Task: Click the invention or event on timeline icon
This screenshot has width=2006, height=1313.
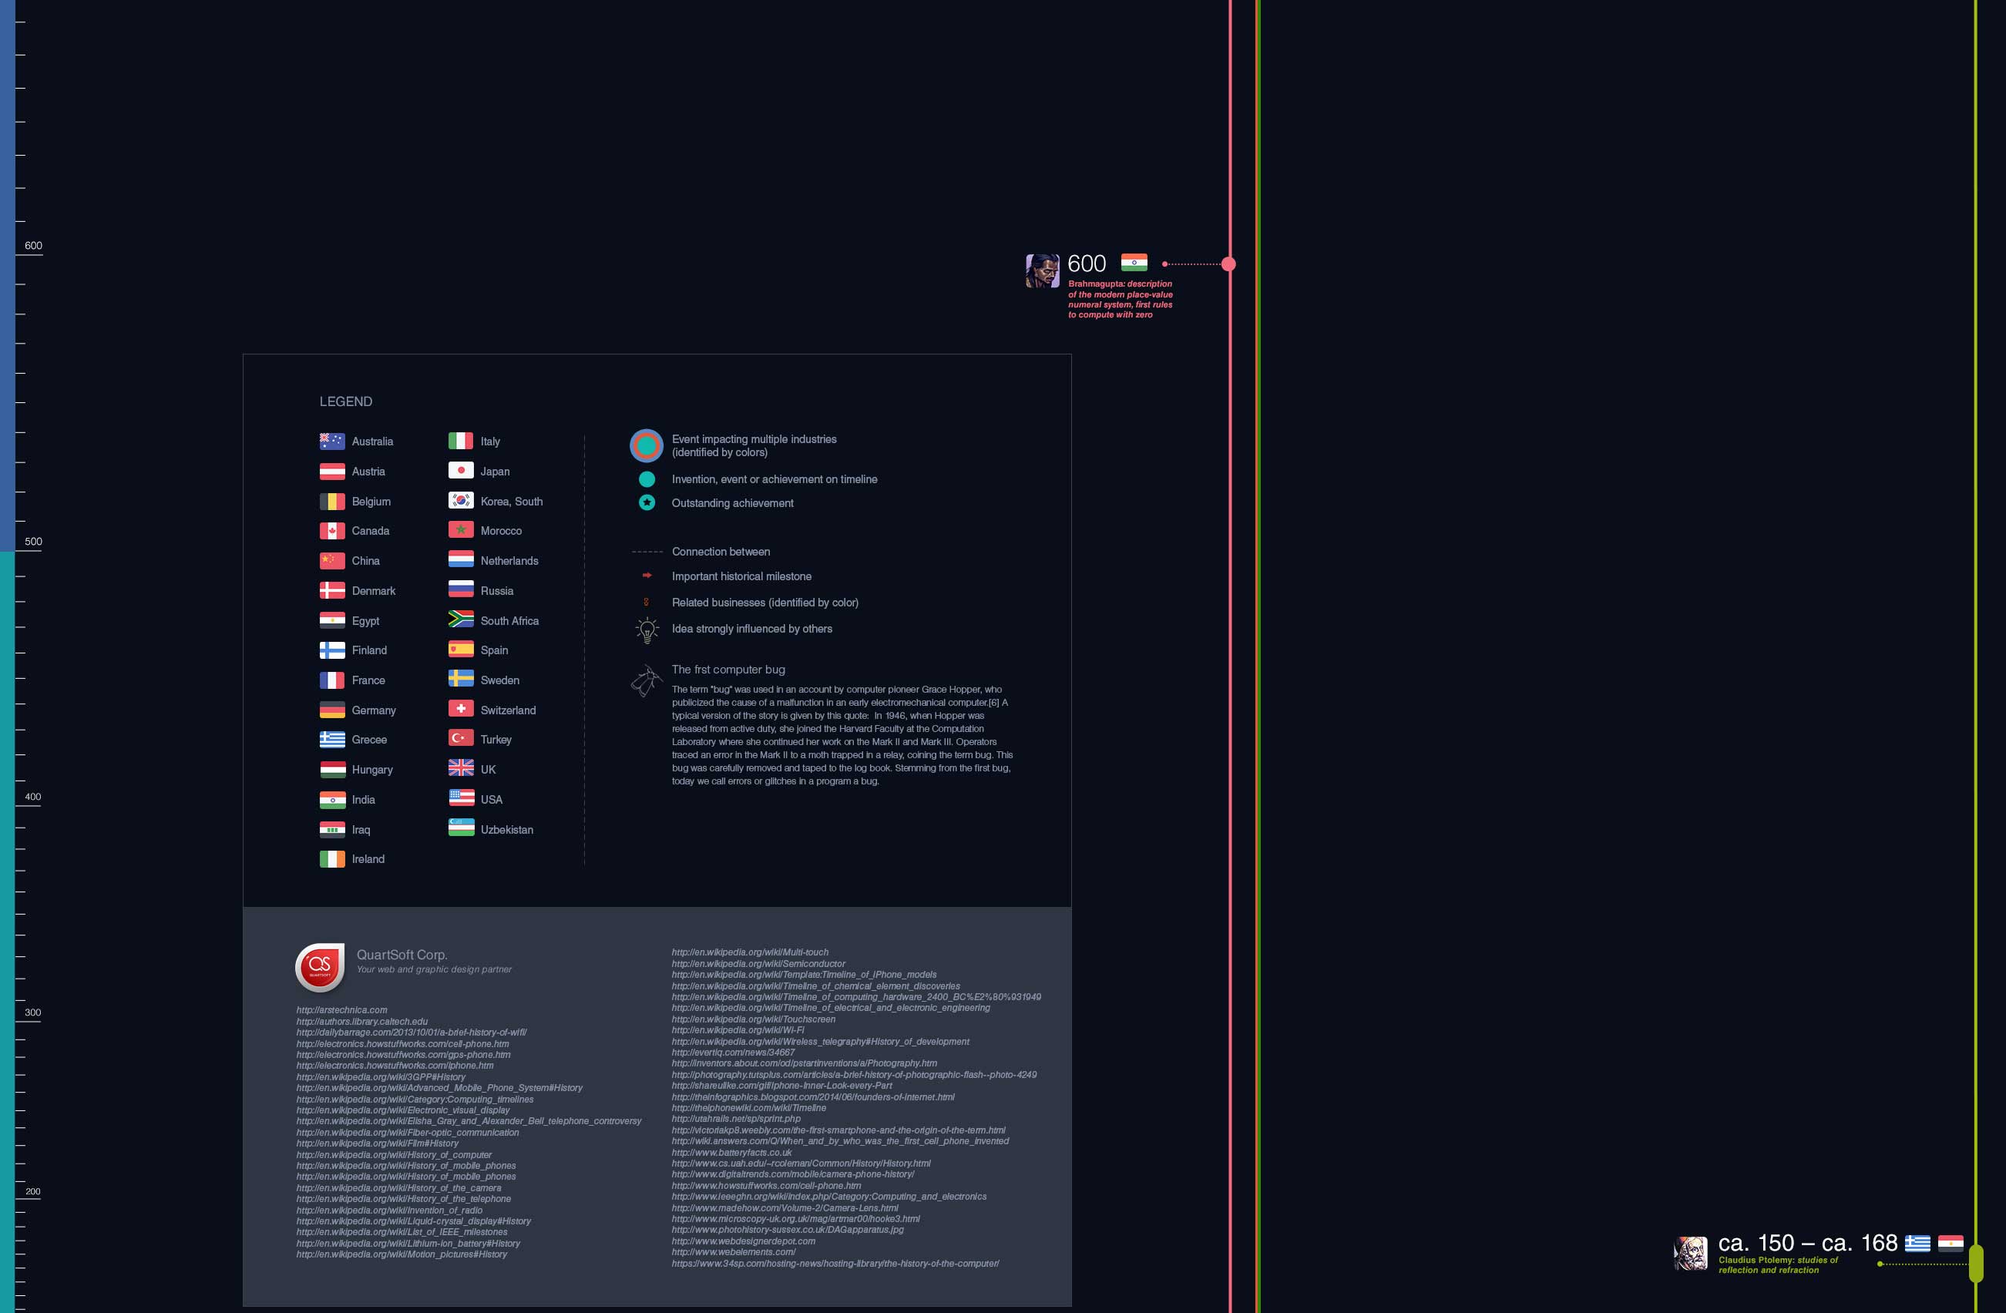Action: coord(643,478)
